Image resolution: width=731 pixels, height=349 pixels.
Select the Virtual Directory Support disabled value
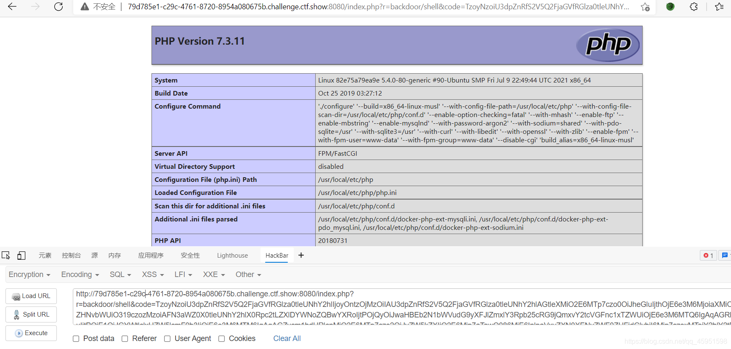(331, 167)
